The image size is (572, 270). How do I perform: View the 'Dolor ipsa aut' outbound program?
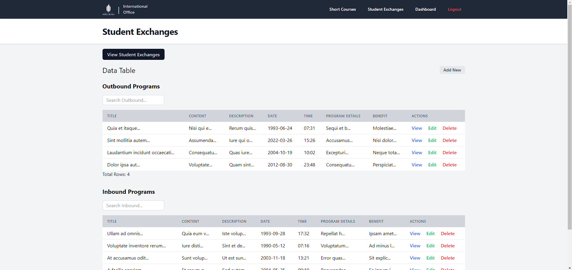point(417,165)
